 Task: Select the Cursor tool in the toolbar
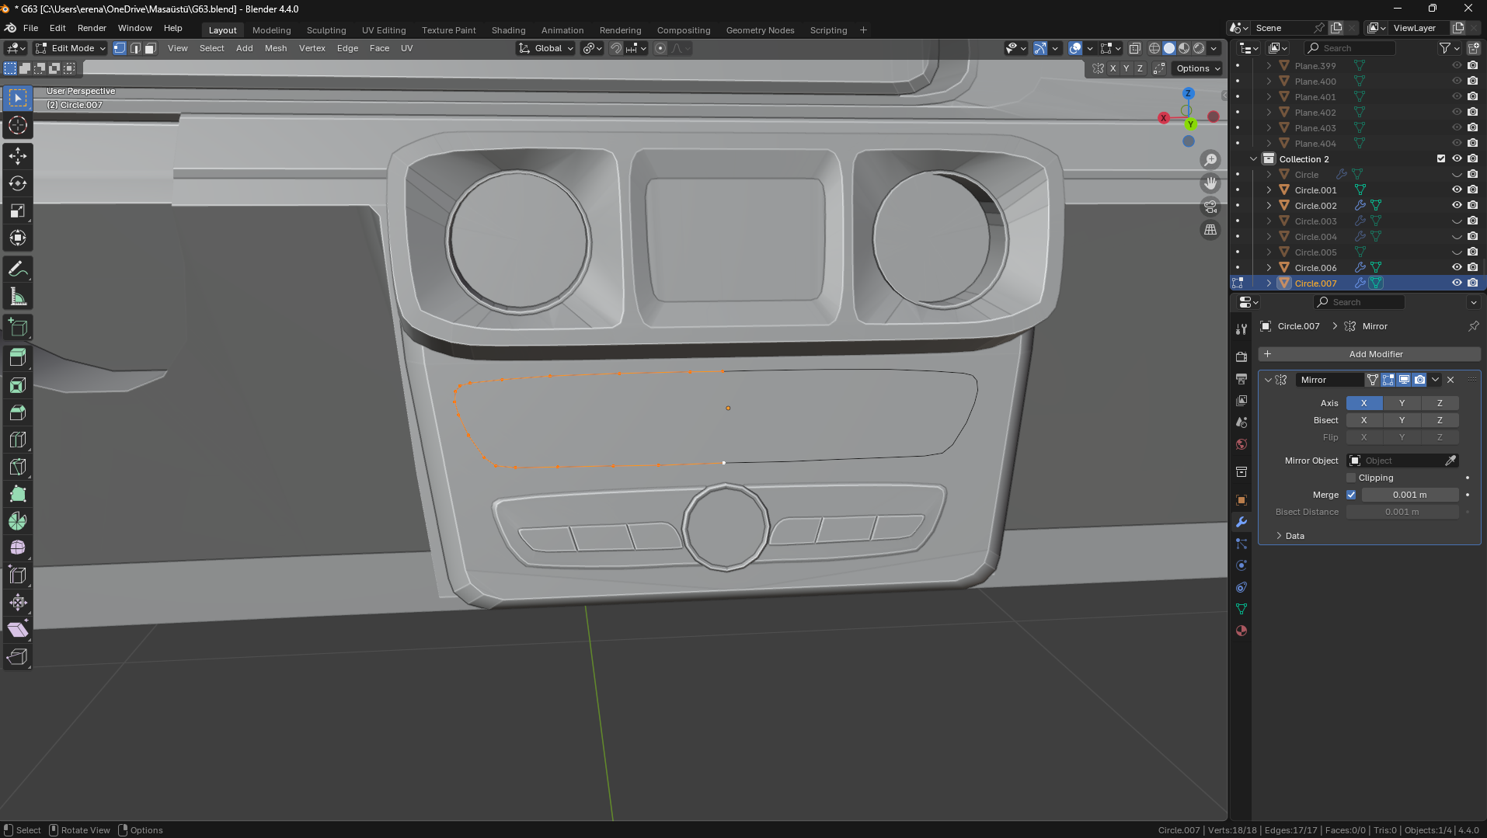point(18,125)
